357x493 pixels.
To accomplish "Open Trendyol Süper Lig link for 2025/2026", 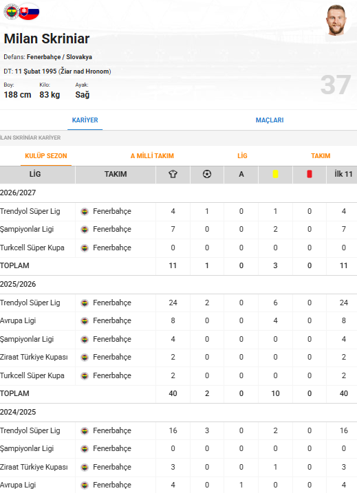I will pos(30,303).
